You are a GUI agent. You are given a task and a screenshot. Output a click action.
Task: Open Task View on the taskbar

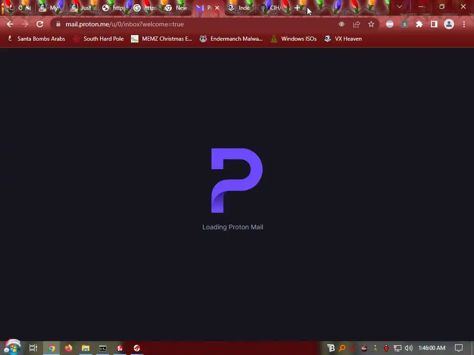tap(33, 348)
